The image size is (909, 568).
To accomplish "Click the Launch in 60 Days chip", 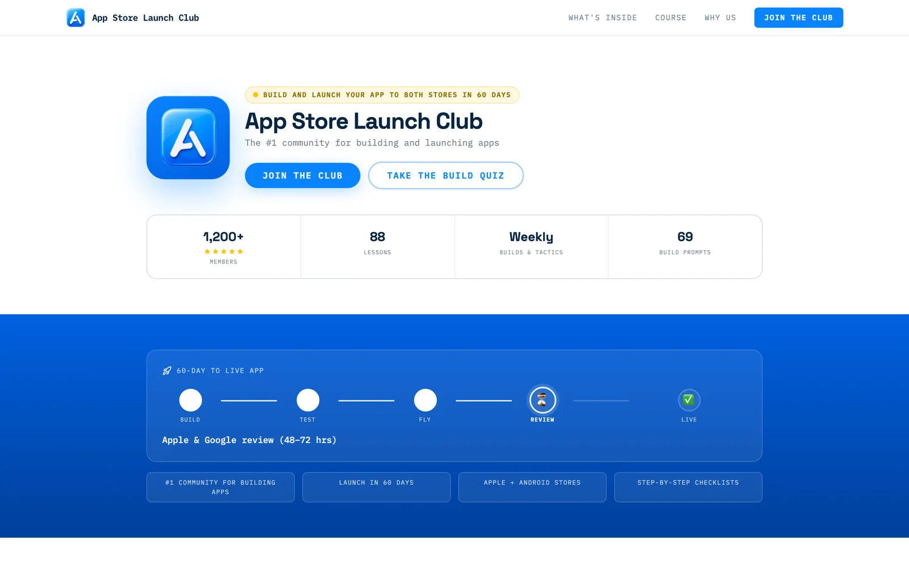I will (x=376, y=487).
